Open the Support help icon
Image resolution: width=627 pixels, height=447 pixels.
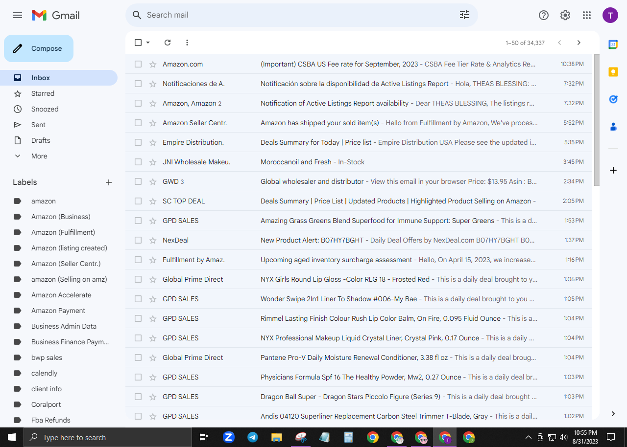544,15
